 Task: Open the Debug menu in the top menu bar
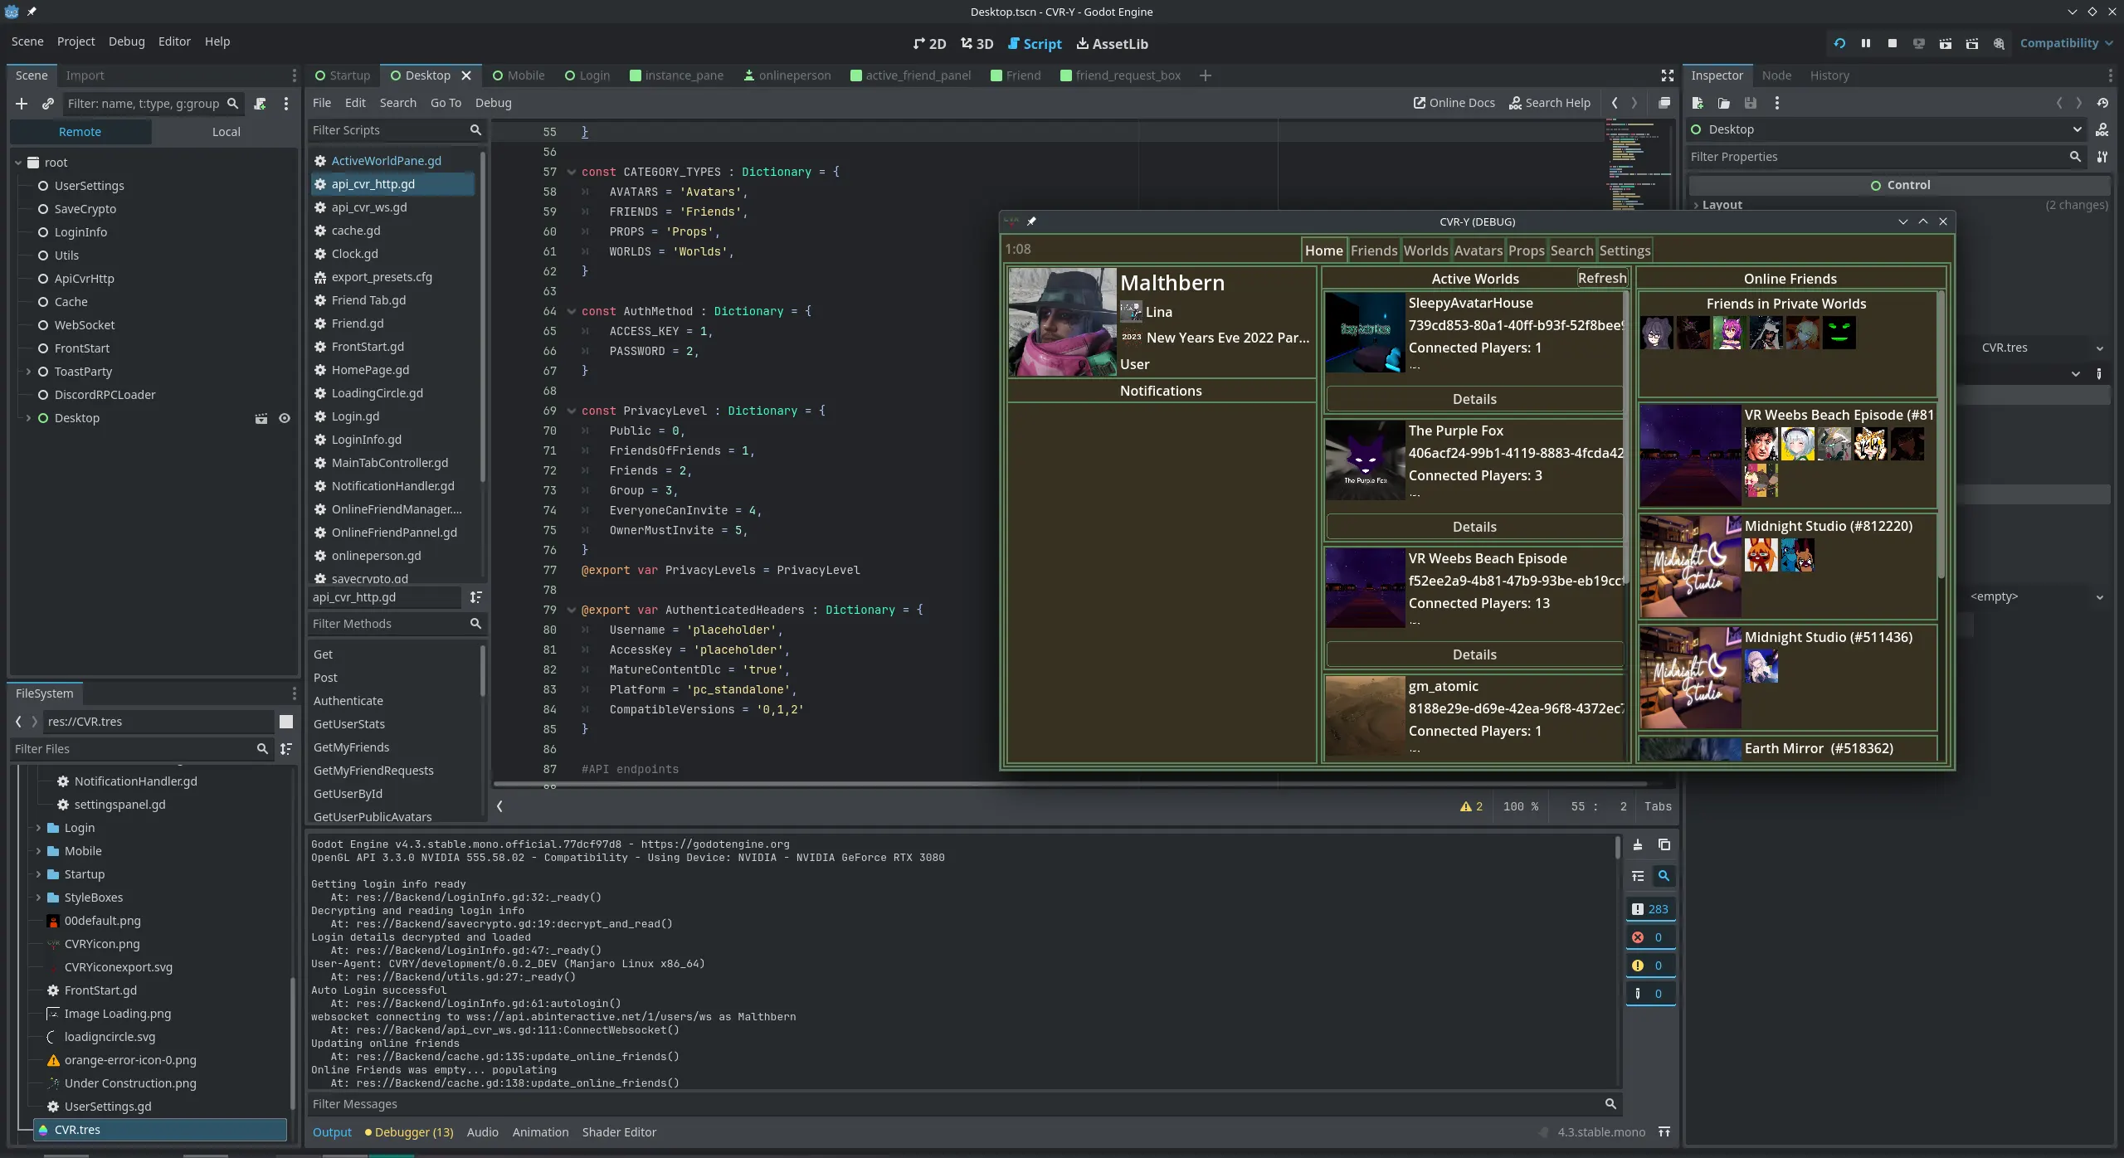[126, 41]
